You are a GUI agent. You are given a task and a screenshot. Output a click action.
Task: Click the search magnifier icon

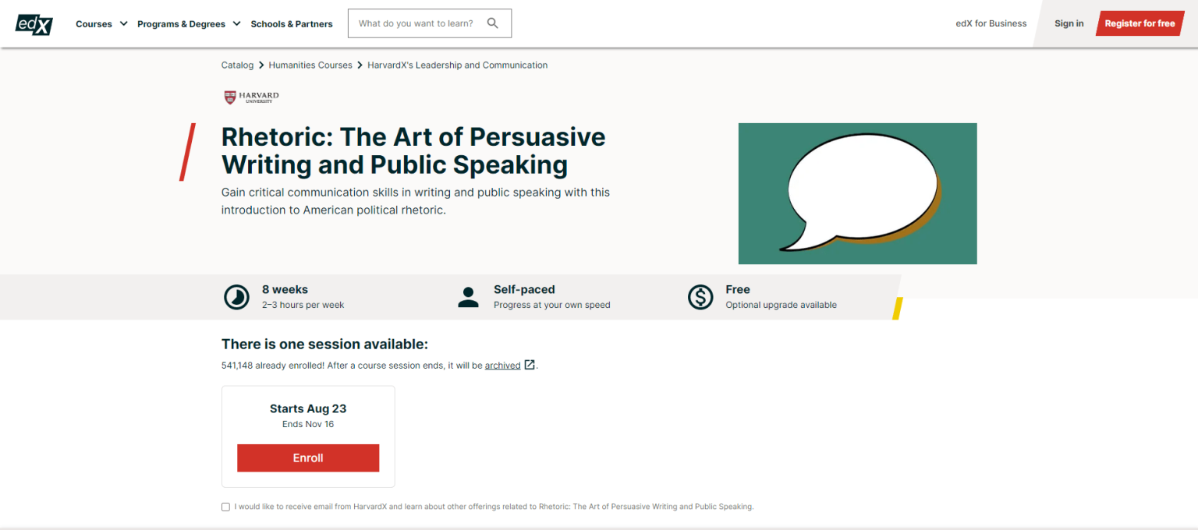pos(493,23)
